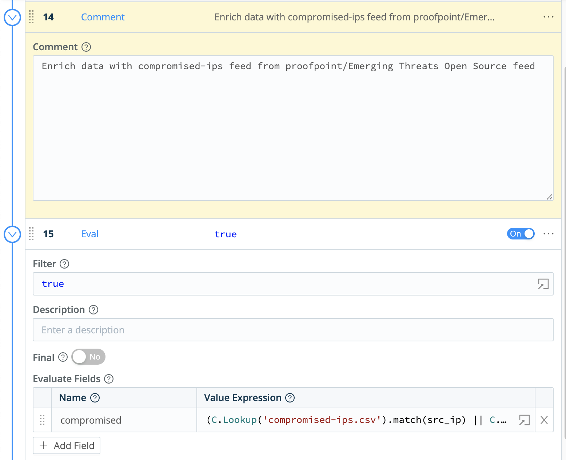
Task: Expand the Filter expression editor
Action: (543, 284)
